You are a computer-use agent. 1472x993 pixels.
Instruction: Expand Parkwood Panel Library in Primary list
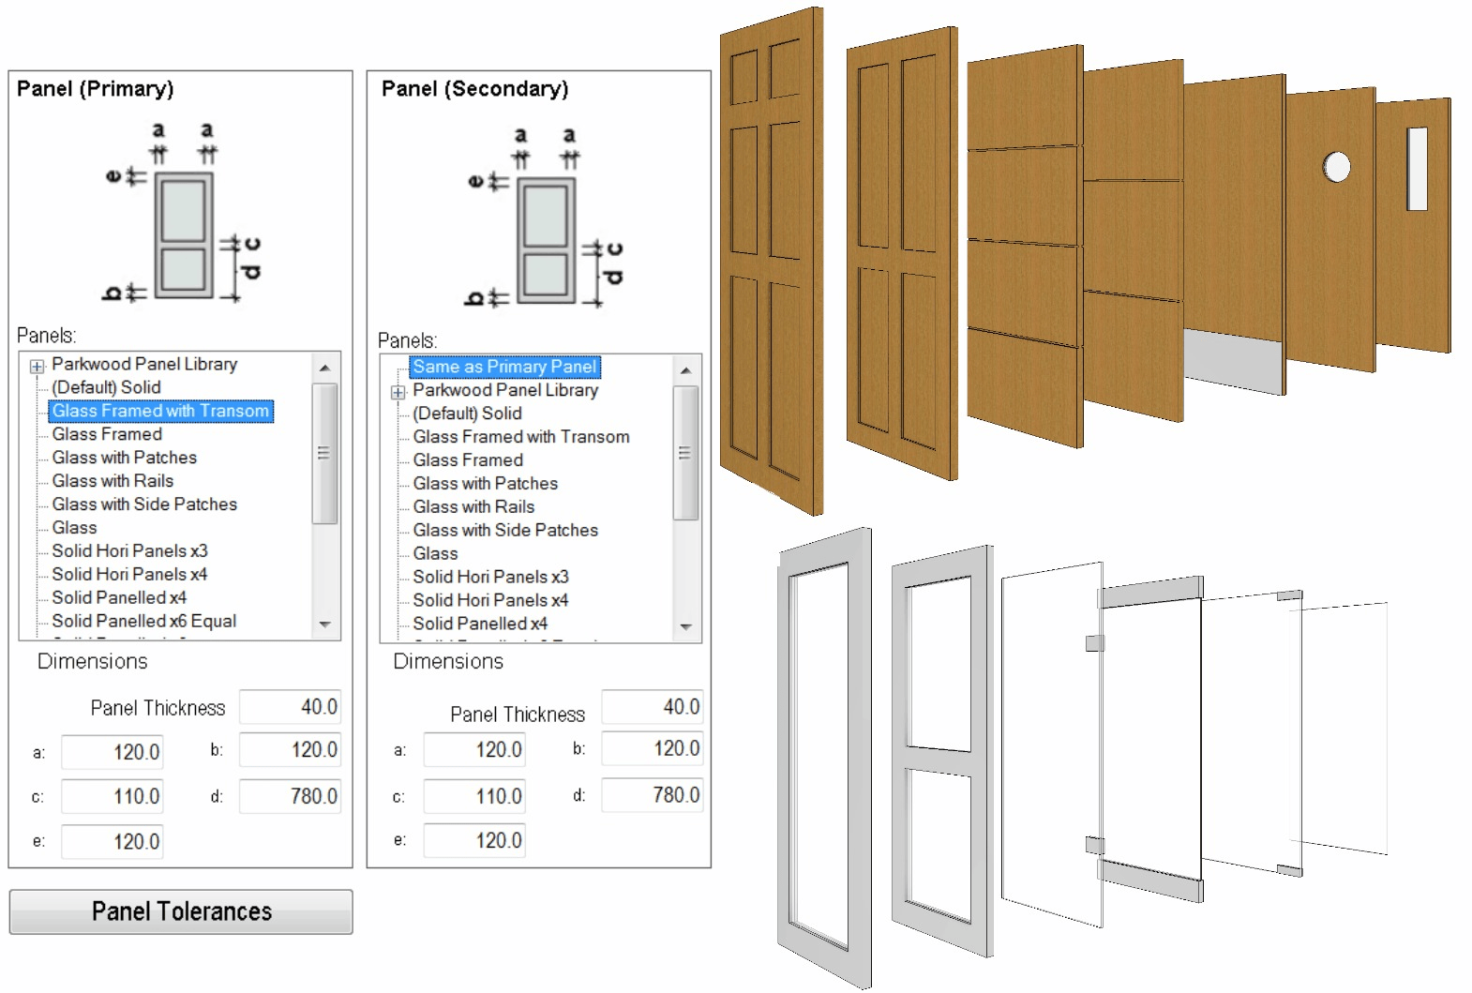click(37, 366)
